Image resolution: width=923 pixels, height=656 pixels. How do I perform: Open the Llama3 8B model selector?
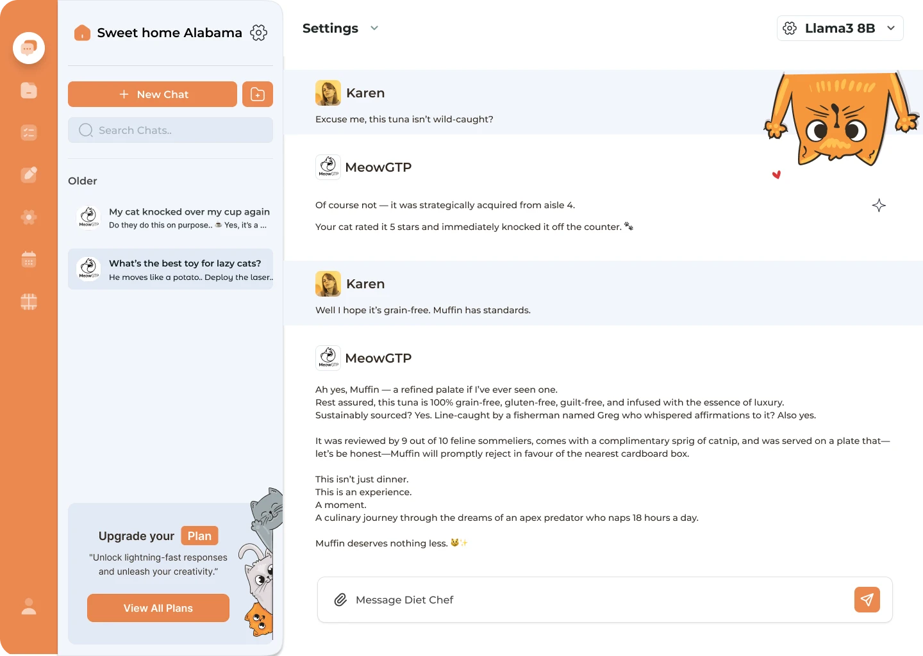coord(840,28)
